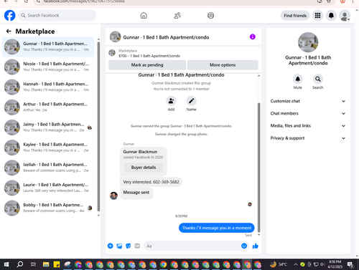The width and height of the screenshot is (359, 270).
Task: Expand the Privacy & support section
Action: [308, 138]
